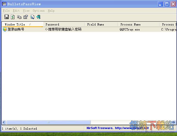The image size is (177, 136).
Task: Sort by the Password column header
Action: (64, 24)
